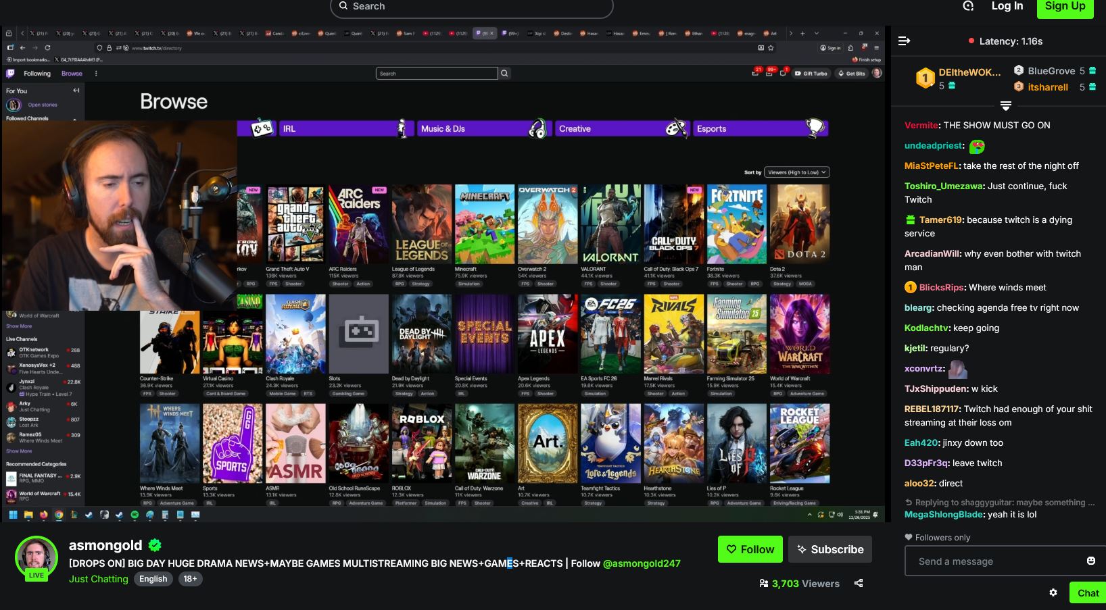This screenshot has height=610, width=1106.
Task: Open the Windows Start menu
Action: pos(13,515)
